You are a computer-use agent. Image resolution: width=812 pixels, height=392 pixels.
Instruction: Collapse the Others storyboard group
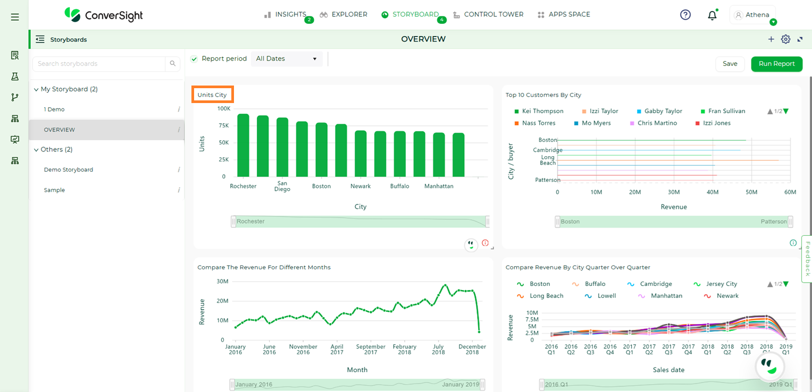[36, 150]
